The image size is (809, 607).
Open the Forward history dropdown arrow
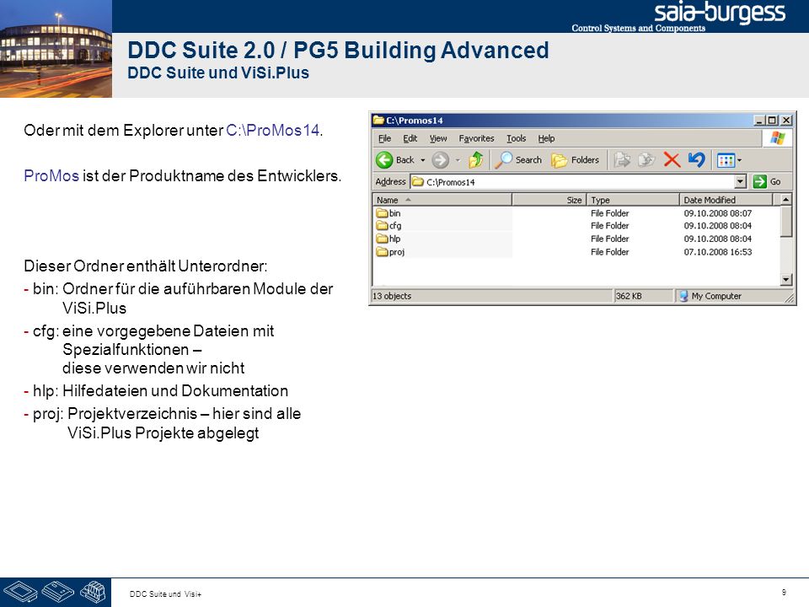tap(457, 160)
